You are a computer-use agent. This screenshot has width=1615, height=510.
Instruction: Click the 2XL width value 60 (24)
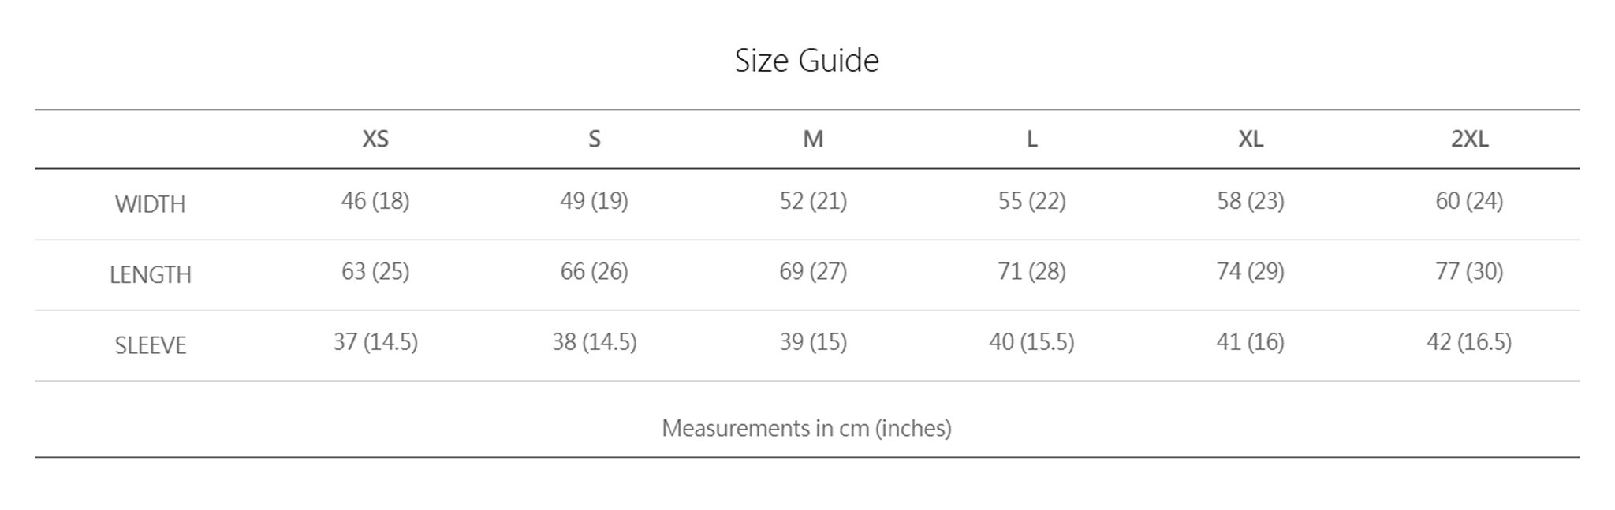pyautogui.click(x=1469, y=201)
